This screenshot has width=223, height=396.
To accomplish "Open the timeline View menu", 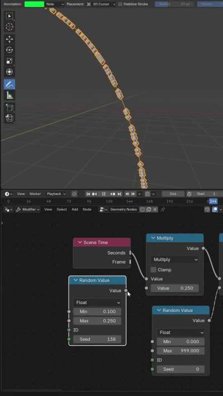I will pos(21,194).
